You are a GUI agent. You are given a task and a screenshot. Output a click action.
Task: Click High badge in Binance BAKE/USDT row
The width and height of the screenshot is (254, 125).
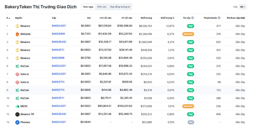(x=190, y=26)
